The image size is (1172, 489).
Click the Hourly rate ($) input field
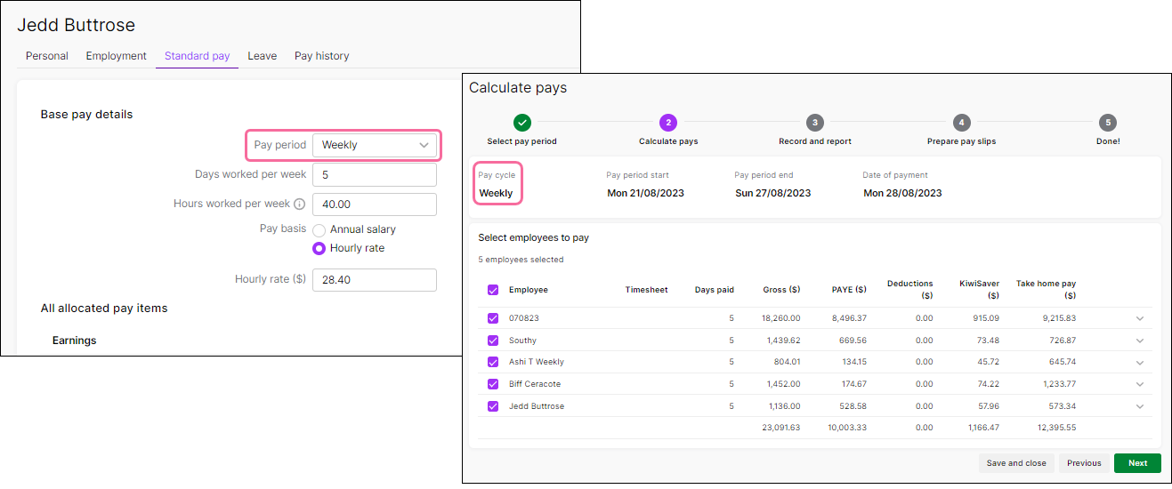(x=375, y=280)
